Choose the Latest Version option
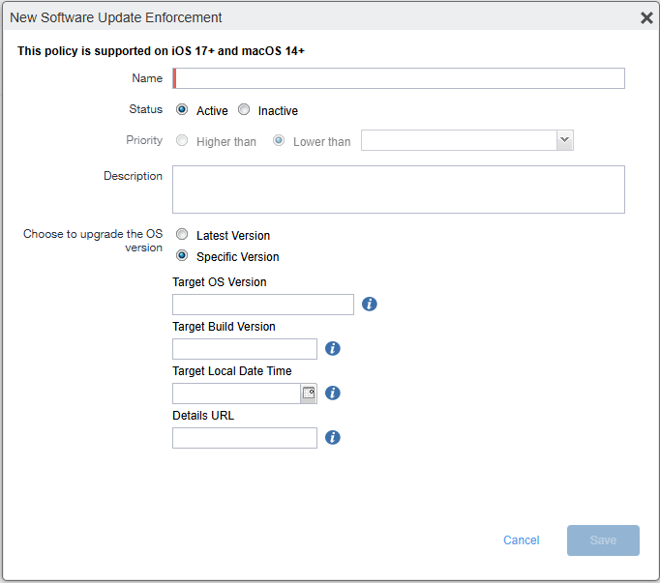660x583 pixels. [x=182, y=235]
